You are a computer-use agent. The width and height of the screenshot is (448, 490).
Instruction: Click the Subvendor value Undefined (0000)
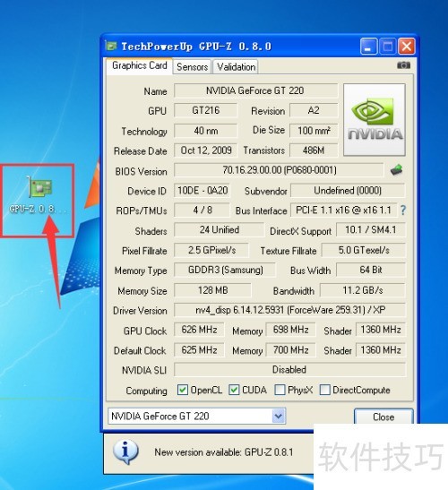click(x=348, y=190)
